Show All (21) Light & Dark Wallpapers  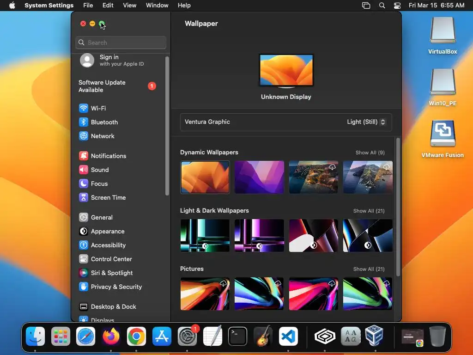coord(369,211)
